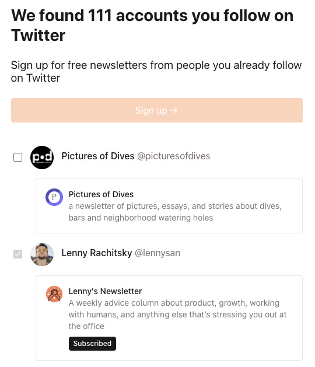The width and height of the screenshot is (315, 367).
Task: Open the @lennysan handle
Action: tap(157, 253)
